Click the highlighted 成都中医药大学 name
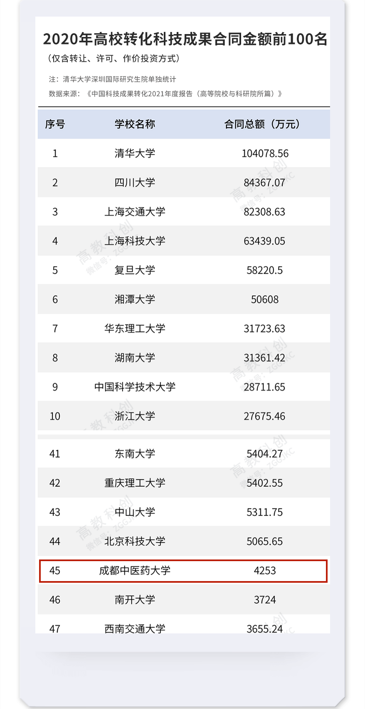The image size is (365, 709). (x=135, y=571)
